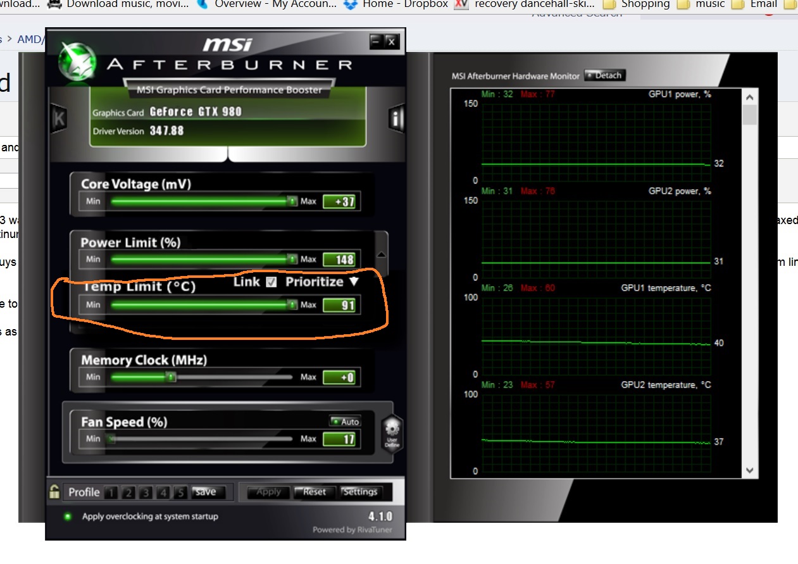The image size is (798, 564).
Task: Select profile slot 1
Action: click(111, 492)
